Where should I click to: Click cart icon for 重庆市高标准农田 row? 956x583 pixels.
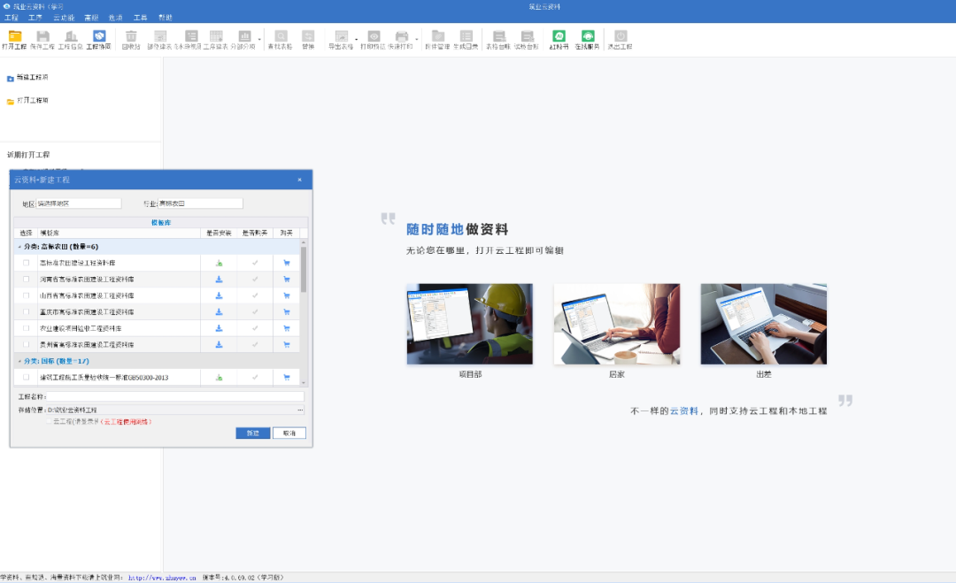pos(287,312)
